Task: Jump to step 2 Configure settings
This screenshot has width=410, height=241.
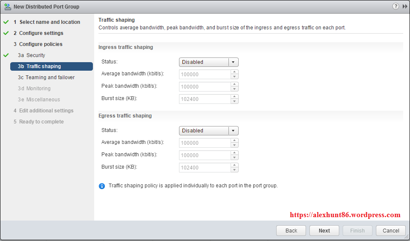Action: coord(41,33)
